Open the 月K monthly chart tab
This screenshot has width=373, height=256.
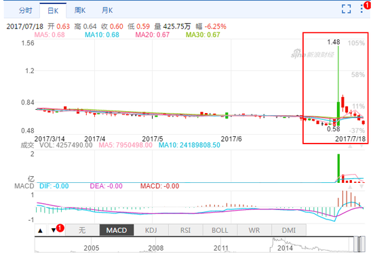(x=107, y=10)
